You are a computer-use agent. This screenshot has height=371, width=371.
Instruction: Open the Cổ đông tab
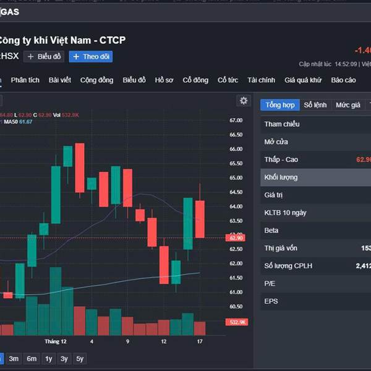coord(195,80)
